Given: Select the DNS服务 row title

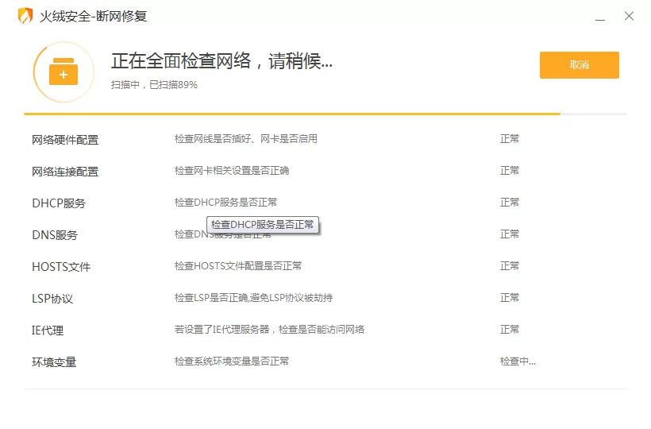Looking at the screenshot, I should 55,235.
